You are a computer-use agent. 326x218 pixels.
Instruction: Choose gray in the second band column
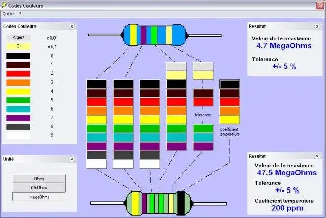123,155
